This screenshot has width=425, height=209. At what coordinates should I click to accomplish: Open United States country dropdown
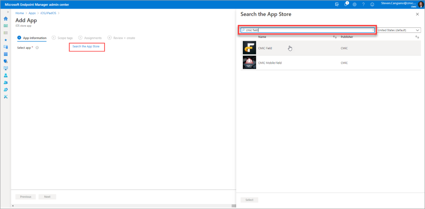[398, 30]
